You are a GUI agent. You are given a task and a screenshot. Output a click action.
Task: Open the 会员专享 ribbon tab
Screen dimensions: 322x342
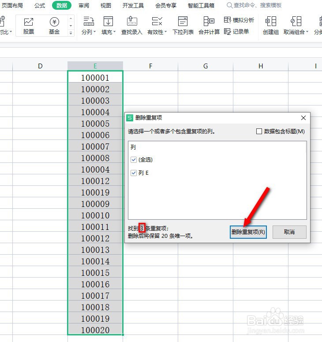[x=166, y=5]
